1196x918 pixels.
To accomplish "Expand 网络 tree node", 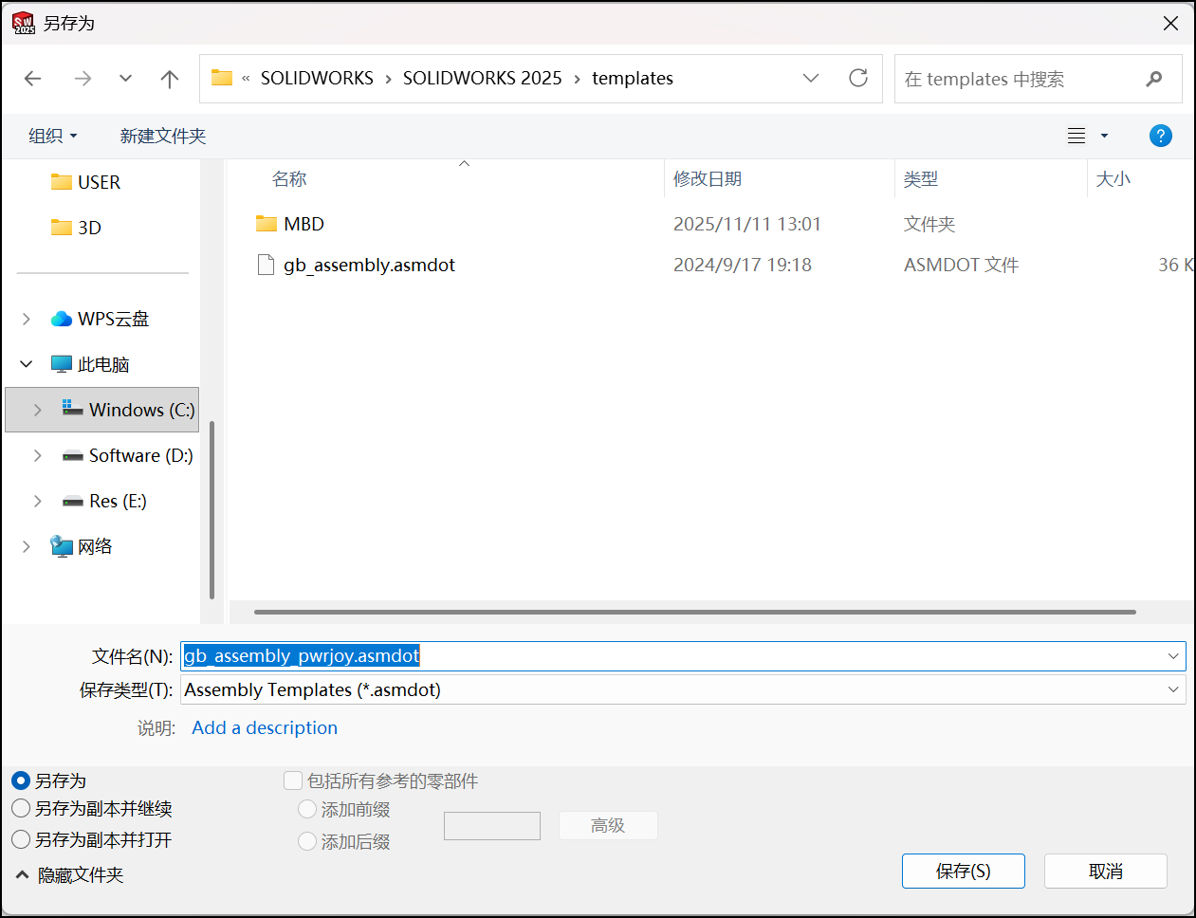I will pyautogui.click(x=27, y=546).
